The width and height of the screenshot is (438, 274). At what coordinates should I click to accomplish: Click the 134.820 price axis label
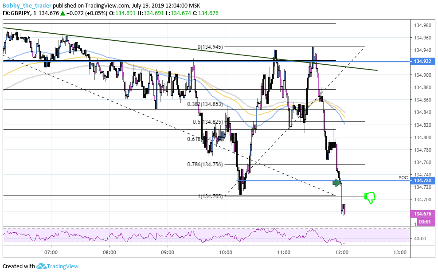(x=422, y=125)
